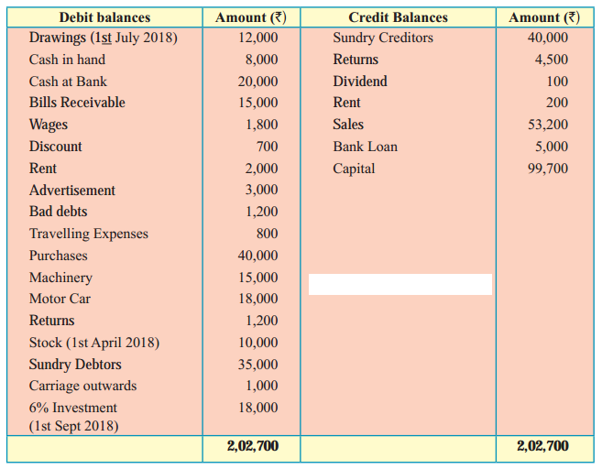Click the 'Advertisement' entry
Image resolution: width=602 pixels, height=469 pixels.
pos(72,191)
